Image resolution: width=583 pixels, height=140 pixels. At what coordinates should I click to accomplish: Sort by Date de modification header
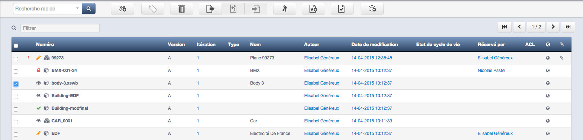coord(375,44)
